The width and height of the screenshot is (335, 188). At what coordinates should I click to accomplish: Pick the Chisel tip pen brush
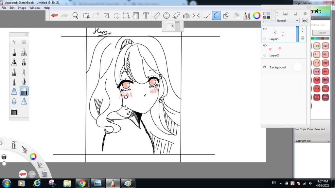coord(24,62)
